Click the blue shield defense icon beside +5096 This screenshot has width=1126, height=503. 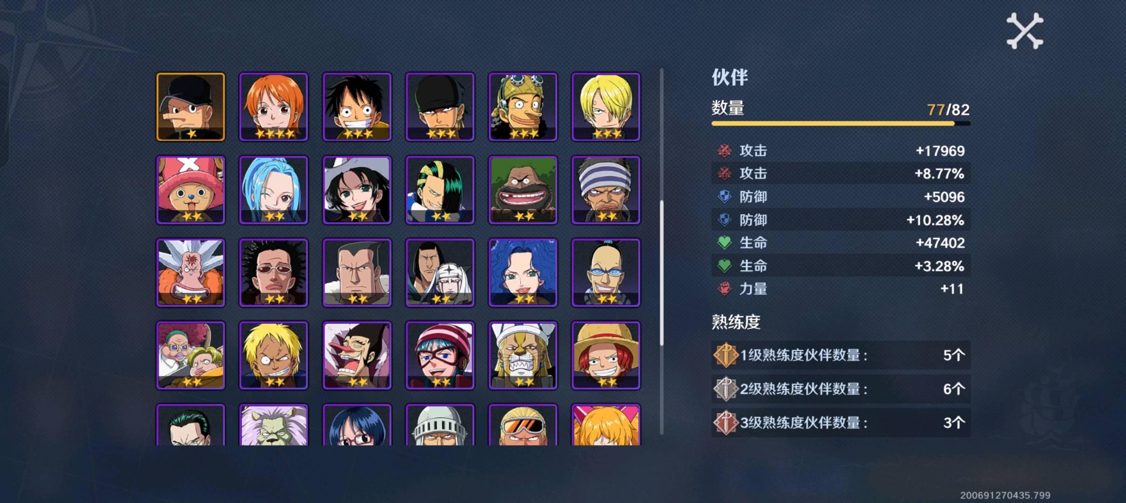(724, 197)
